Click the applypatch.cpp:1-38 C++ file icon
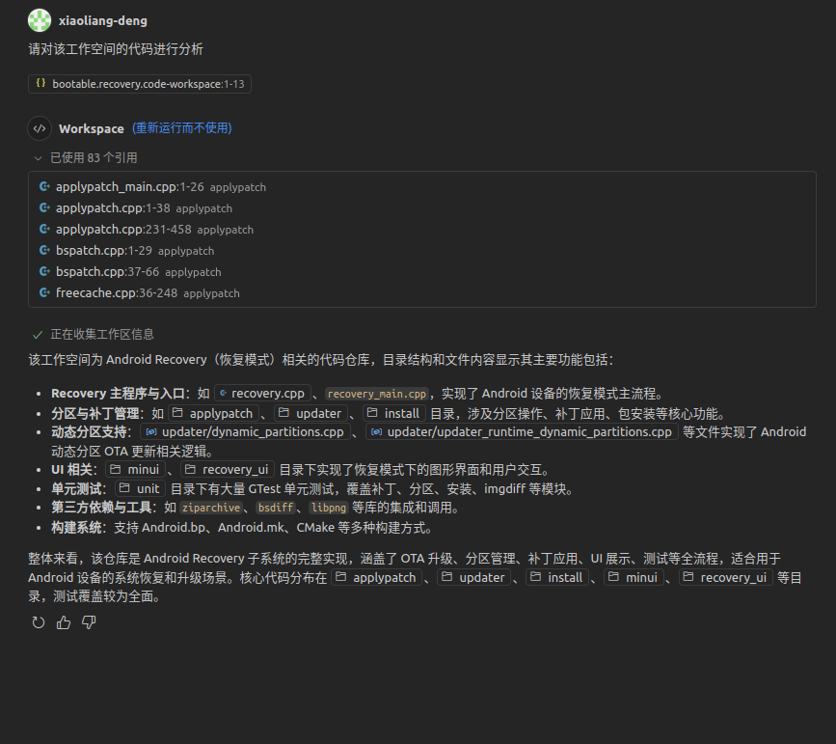The height and width of the screenshot is (744, 836). coord(44,207)
